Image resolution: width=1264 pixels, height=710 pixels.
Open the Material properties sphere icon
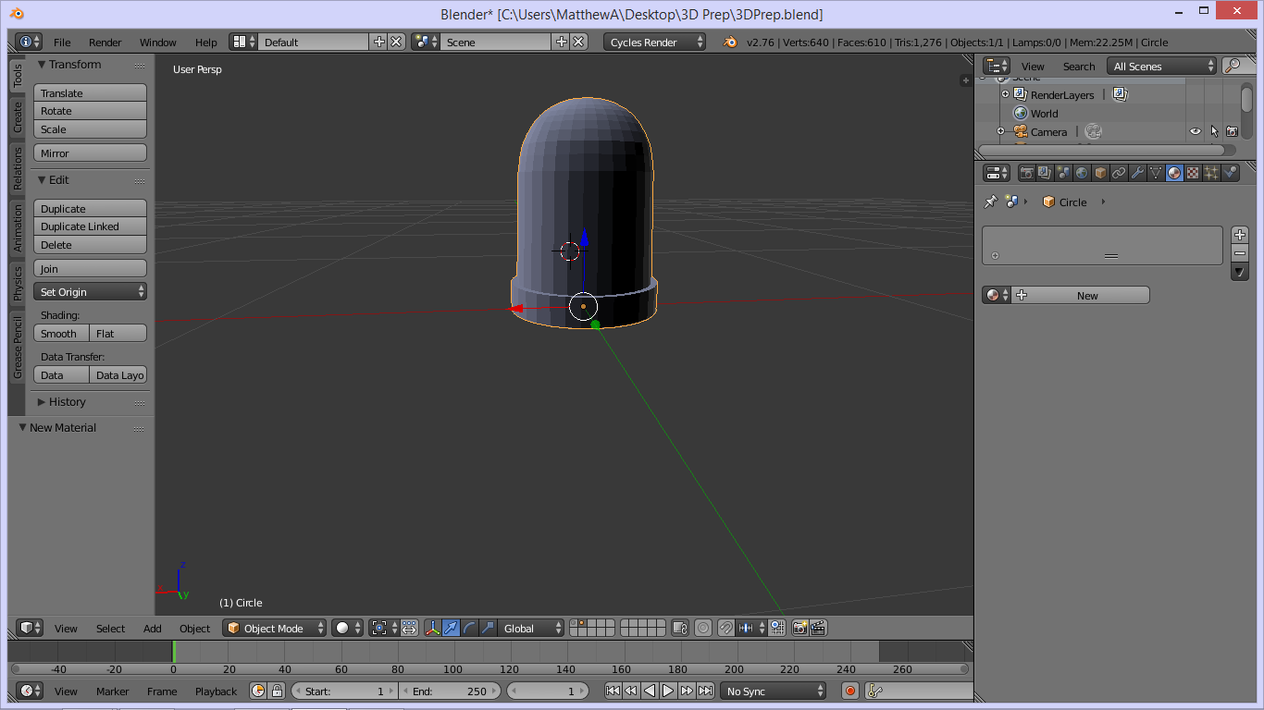pyautogui.click(x=1174, y=173)
